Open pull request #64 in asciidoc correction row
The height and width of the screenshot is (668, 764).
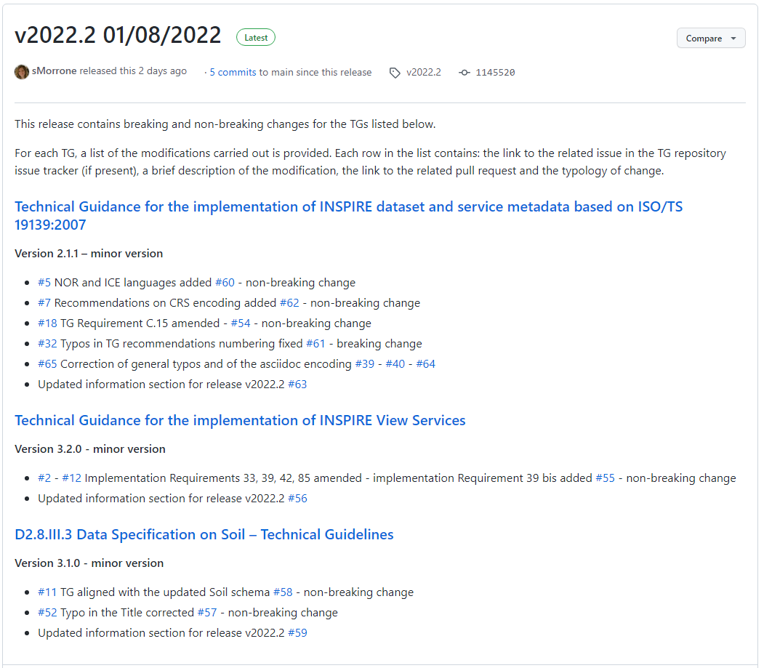(425, 364)
